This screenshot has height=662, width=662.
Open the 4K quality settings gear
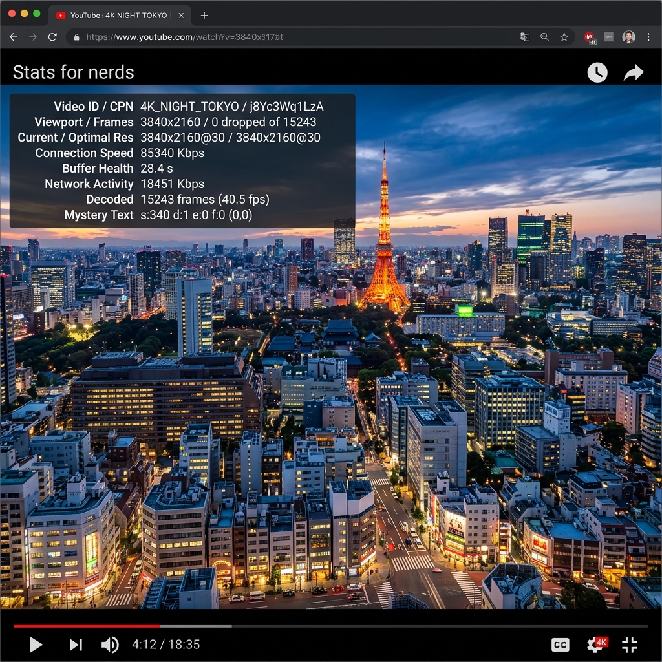597,645
